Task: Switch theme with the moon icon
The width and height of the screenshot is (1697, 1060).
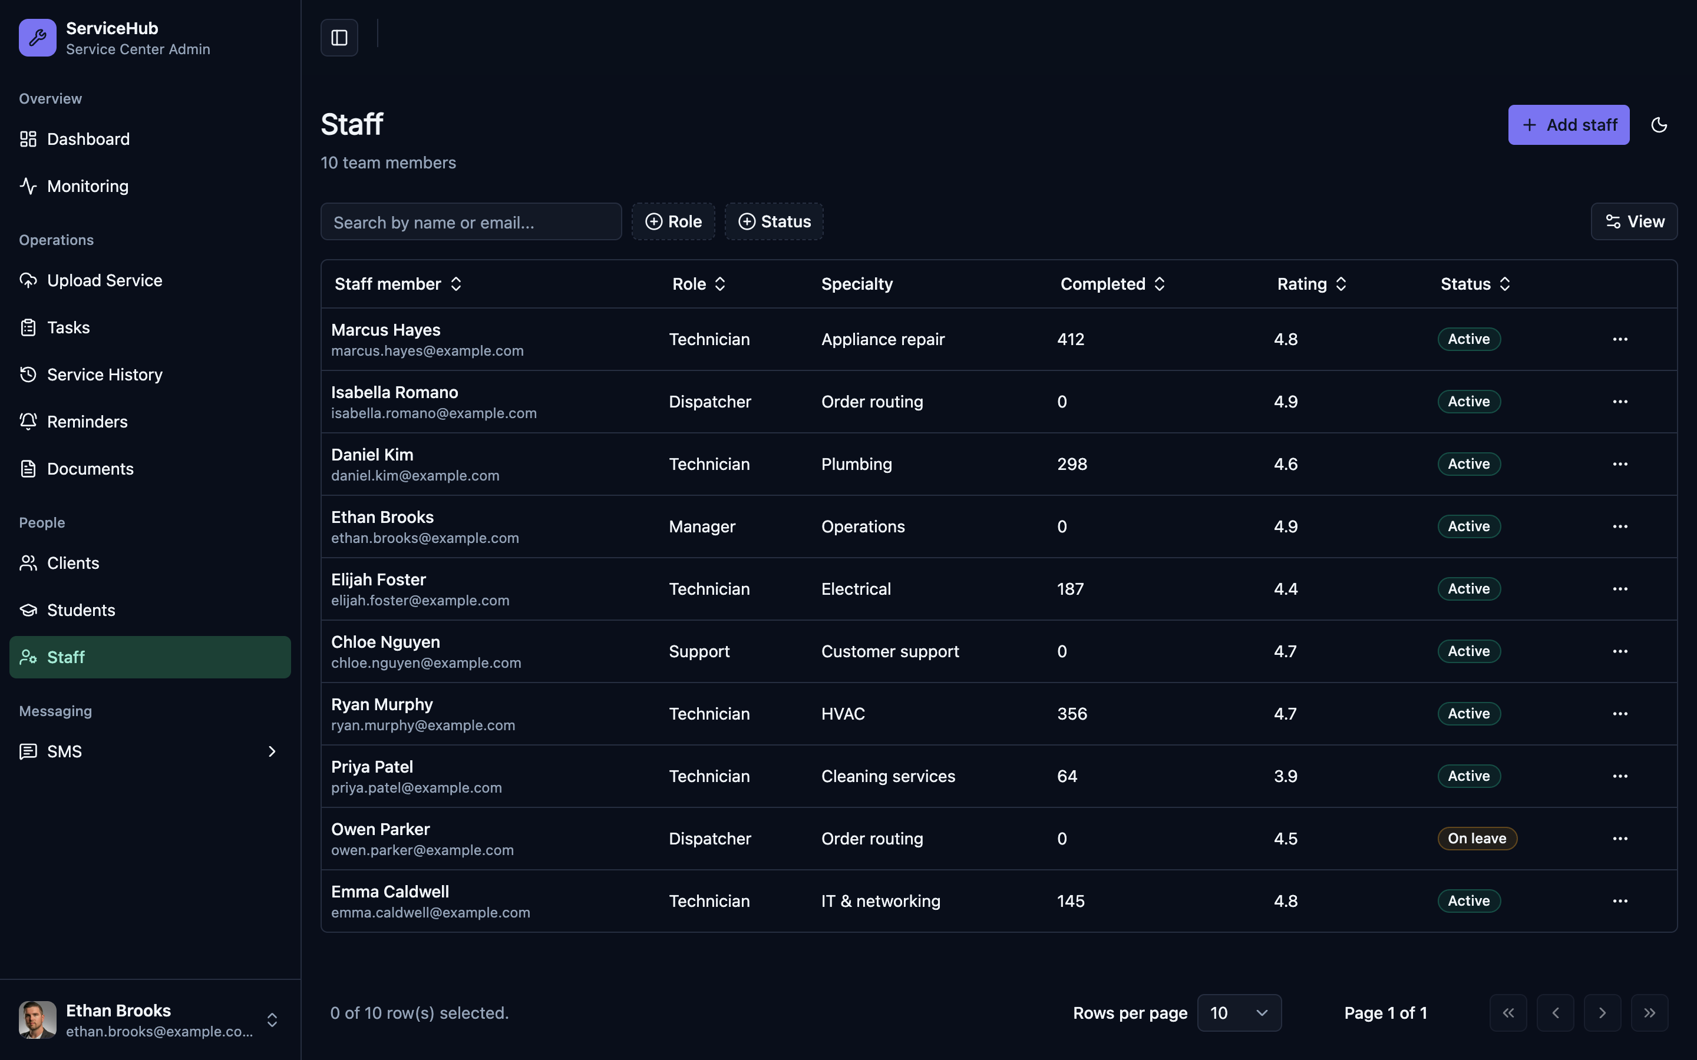Action: 1659,125
